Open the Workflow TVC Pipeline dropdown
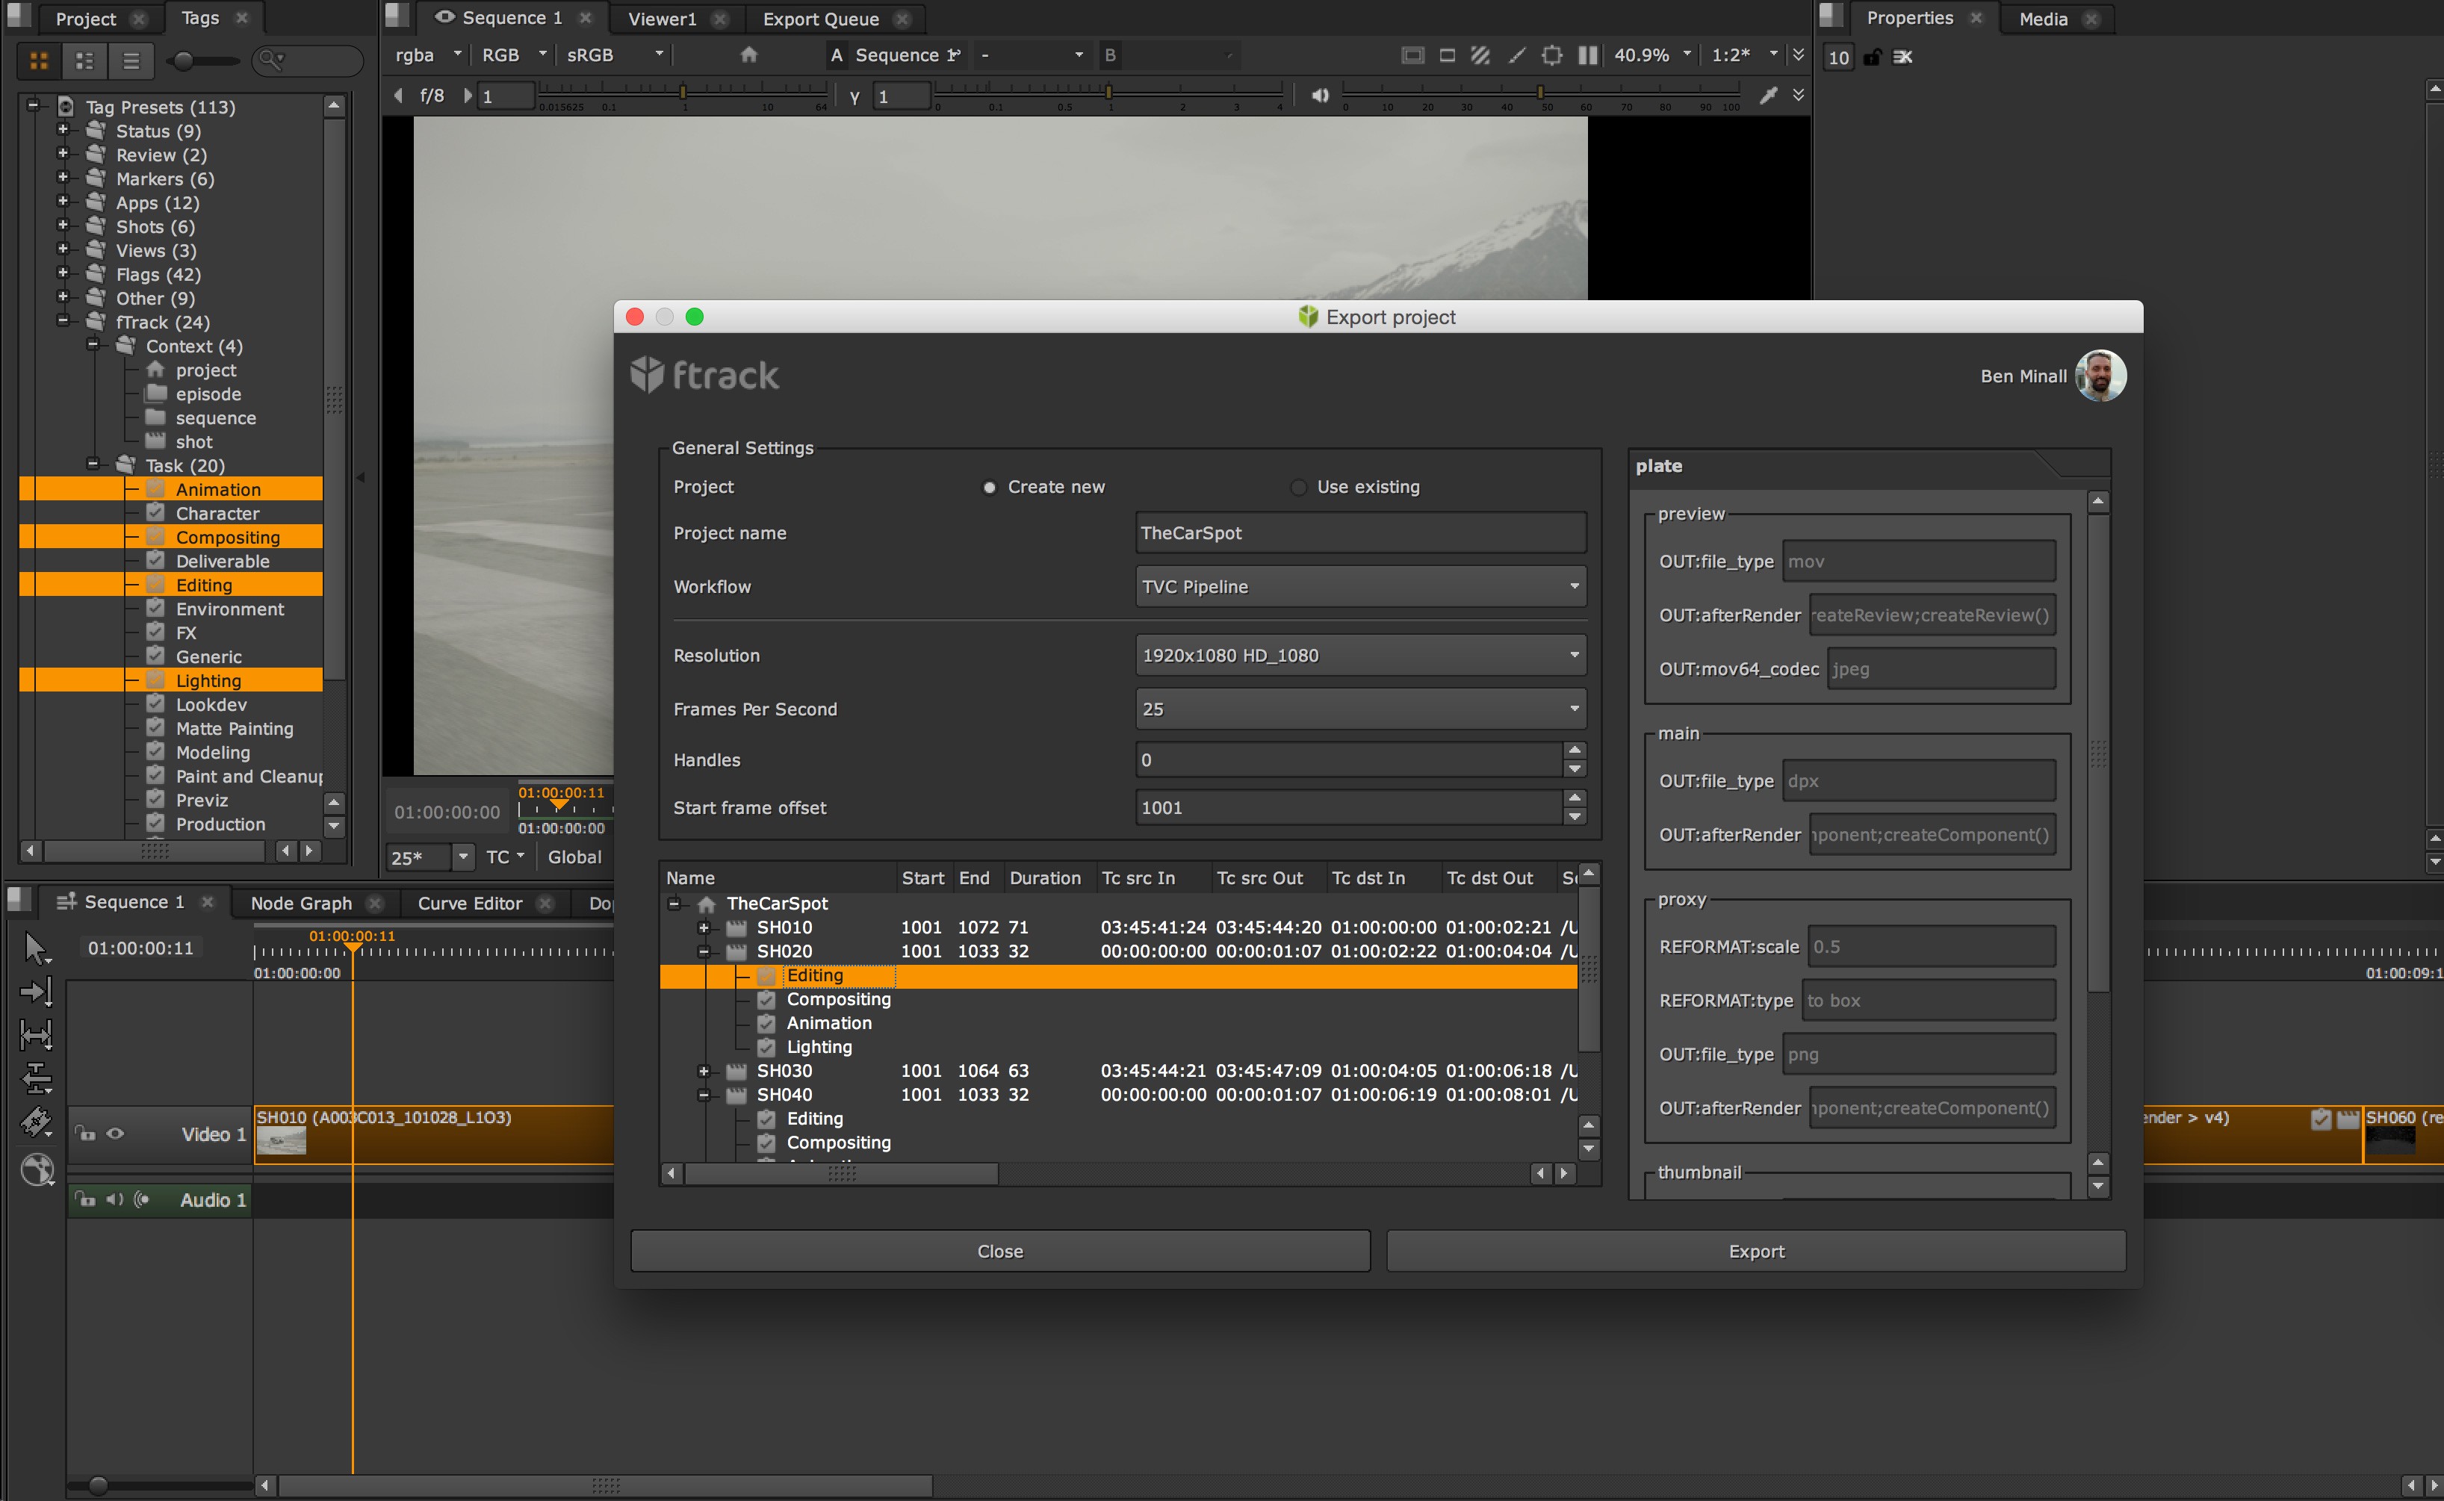 [1360, 587]
